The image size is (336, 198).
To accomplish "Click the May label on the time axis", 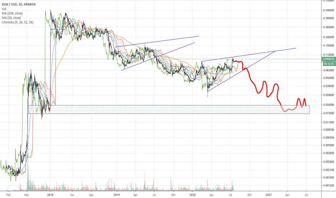I will (x=27, y=195).
